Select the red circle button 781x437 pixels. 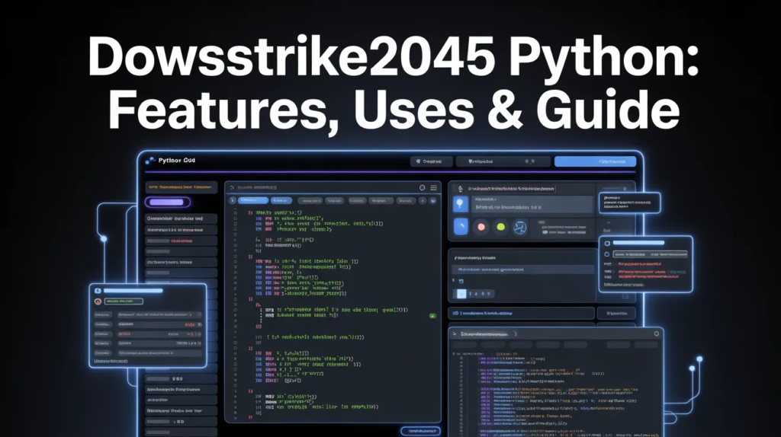481,227
